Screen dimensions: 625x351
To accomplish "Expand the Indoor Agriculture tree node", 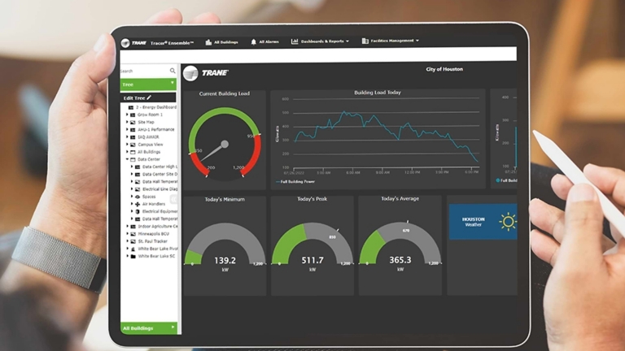I will pyautogui.click(x=127, y=227).
